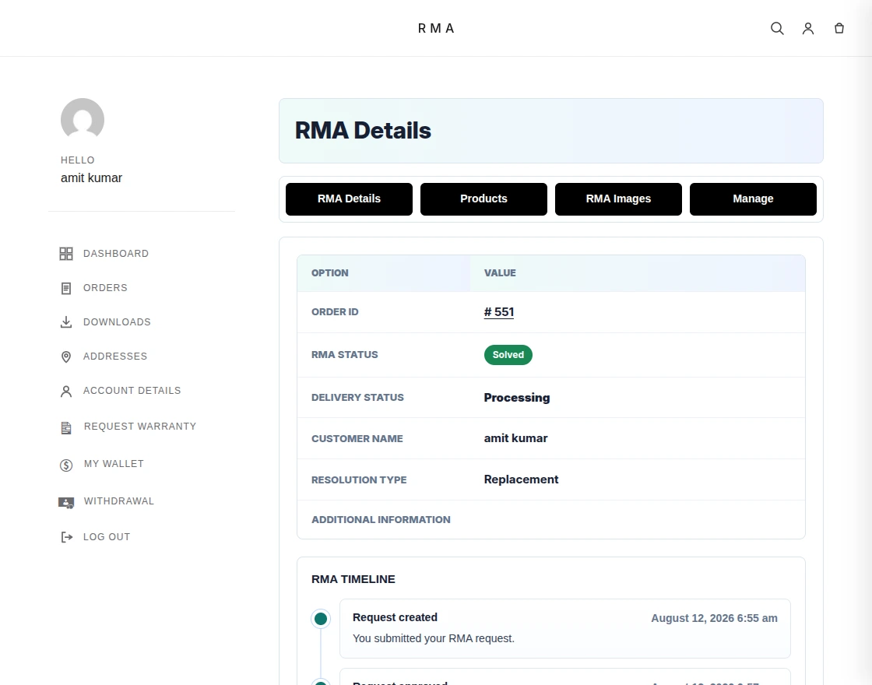This screenshot has height=685, width=872.
Task: Go to Dashboard in sidebar
Action: pos(116,254)
